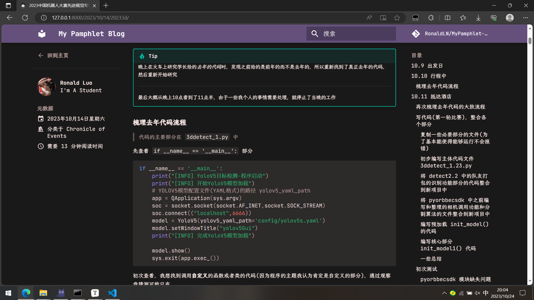
Task: Click the search magnifier icon
Action: click(x=315, y=34)
